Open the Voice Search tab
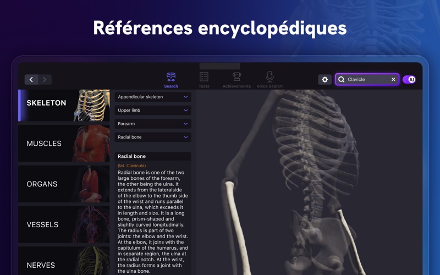This screenshot has width=440, height=275. [x=269, y=80]
